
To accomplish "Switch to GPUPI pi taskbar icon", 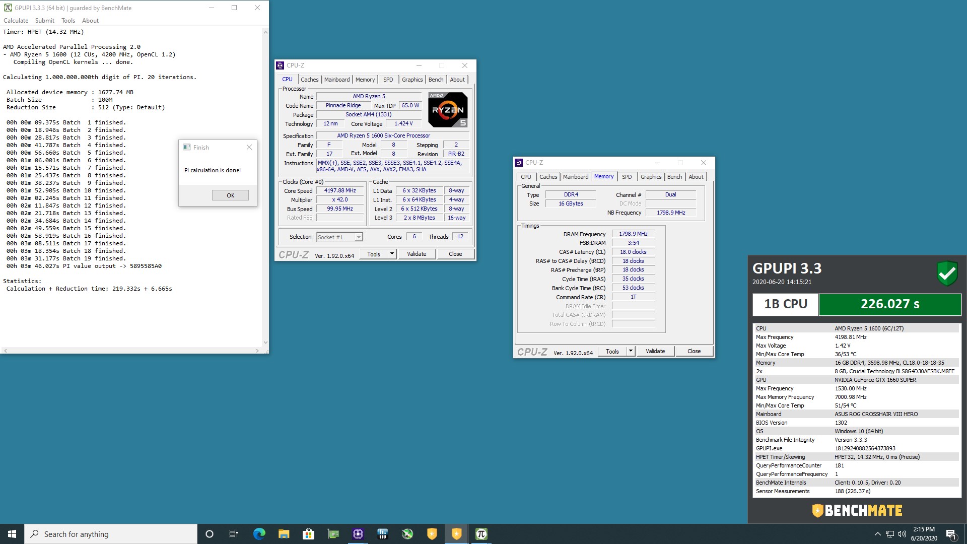I will (481, 534).
